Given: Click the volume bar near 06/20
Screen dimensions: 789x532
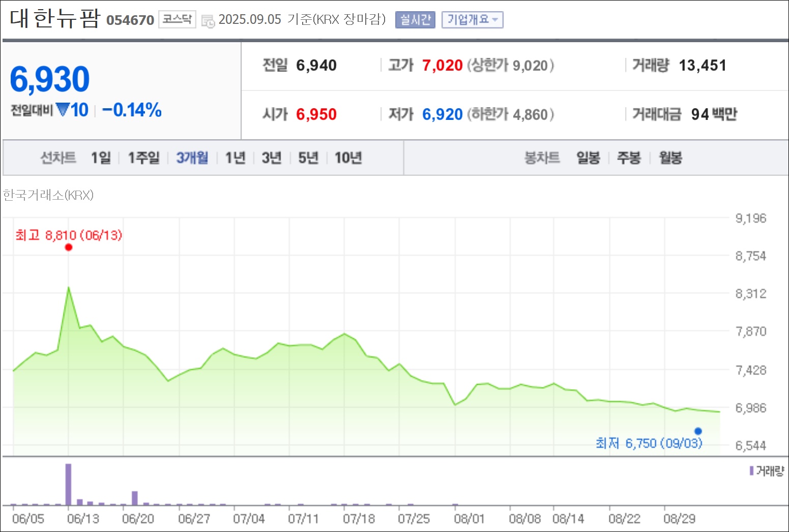Looking at the screenshot, I should pyautogui.click(x=135, y=498).
